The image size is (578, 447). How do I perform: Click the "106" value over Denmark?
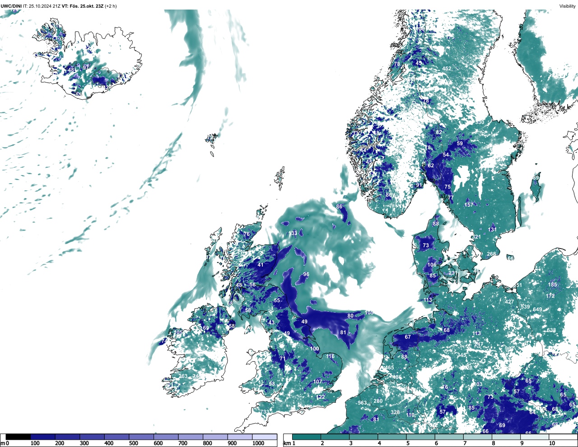coord(432,265)
